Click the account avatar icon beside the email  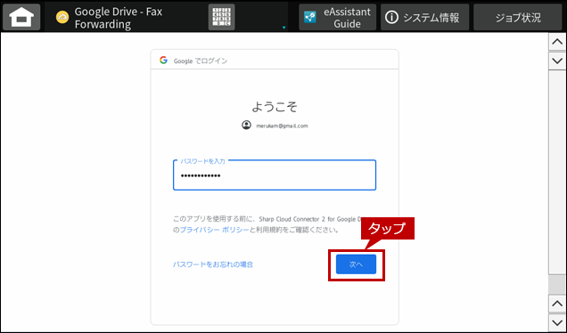(246, 125)
